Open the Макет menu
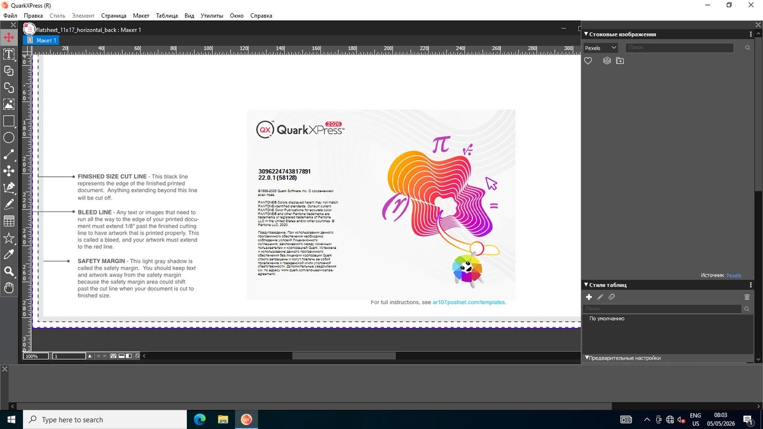The height and width of the screenshot is (429, 763). point(141,15)
